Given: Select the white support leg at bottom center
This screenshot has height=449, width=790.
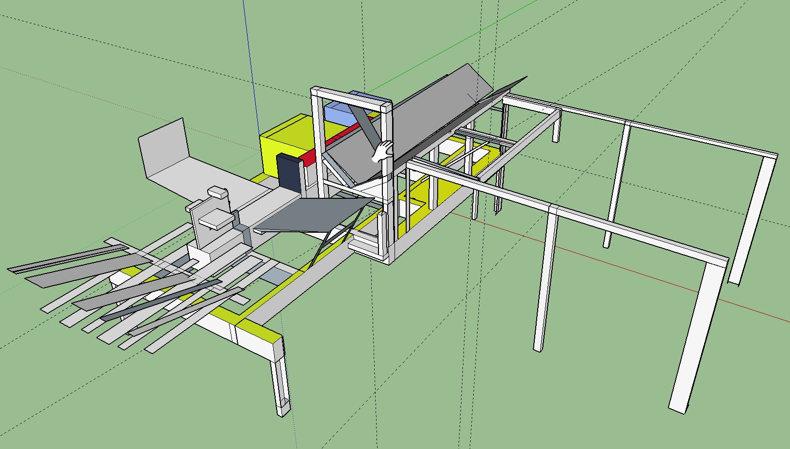Looking at the screenshot, I should [280, 383].
